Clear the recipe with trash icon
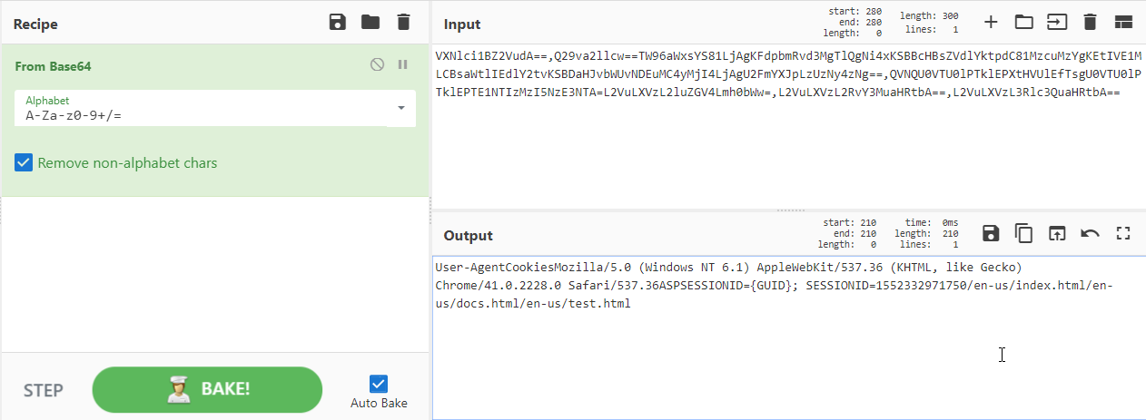The width and height of the screenshot is (1146, 420). (x=403, y=23)
